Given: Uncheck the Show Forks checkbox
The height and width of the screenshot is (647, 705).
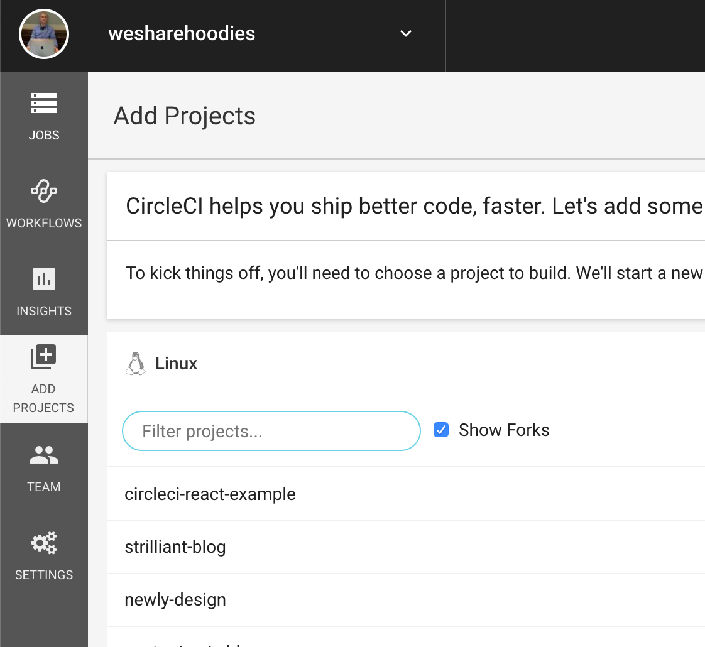Looking at the screenshot, I should 440,430.
